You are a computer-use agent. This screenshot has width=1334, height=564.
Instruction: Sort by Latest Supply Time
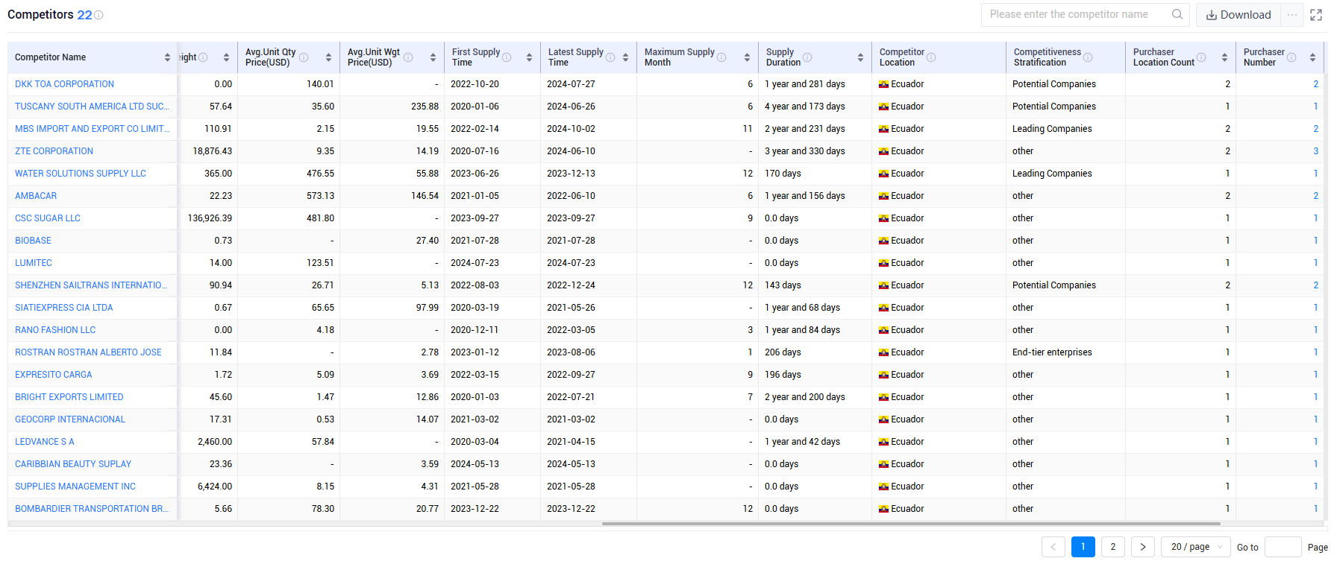625,57
